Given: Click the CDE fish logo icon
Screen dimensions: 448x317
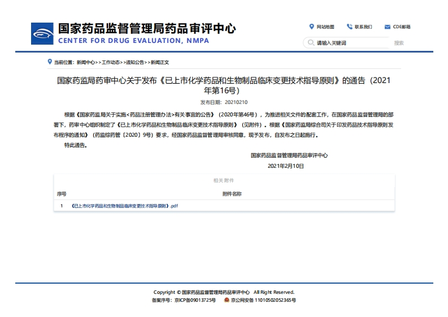Looking at the screenshot, I should [x=42, y=34].
